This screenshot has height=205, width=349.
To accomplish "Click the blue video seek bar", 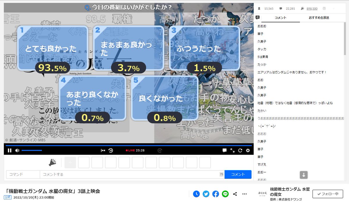I will (x=129, y=145).
